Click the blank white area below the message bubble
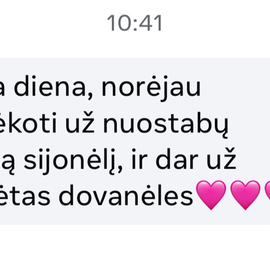The width and height of the screenshot is (270, 270). click(135, 247)
